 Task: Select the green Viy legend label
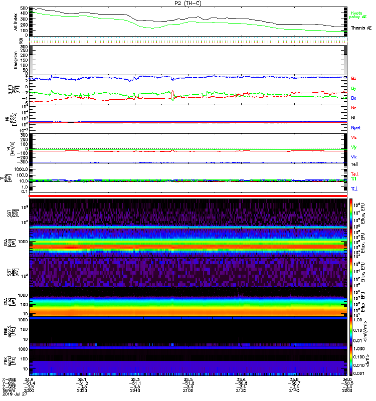[354, 147]
